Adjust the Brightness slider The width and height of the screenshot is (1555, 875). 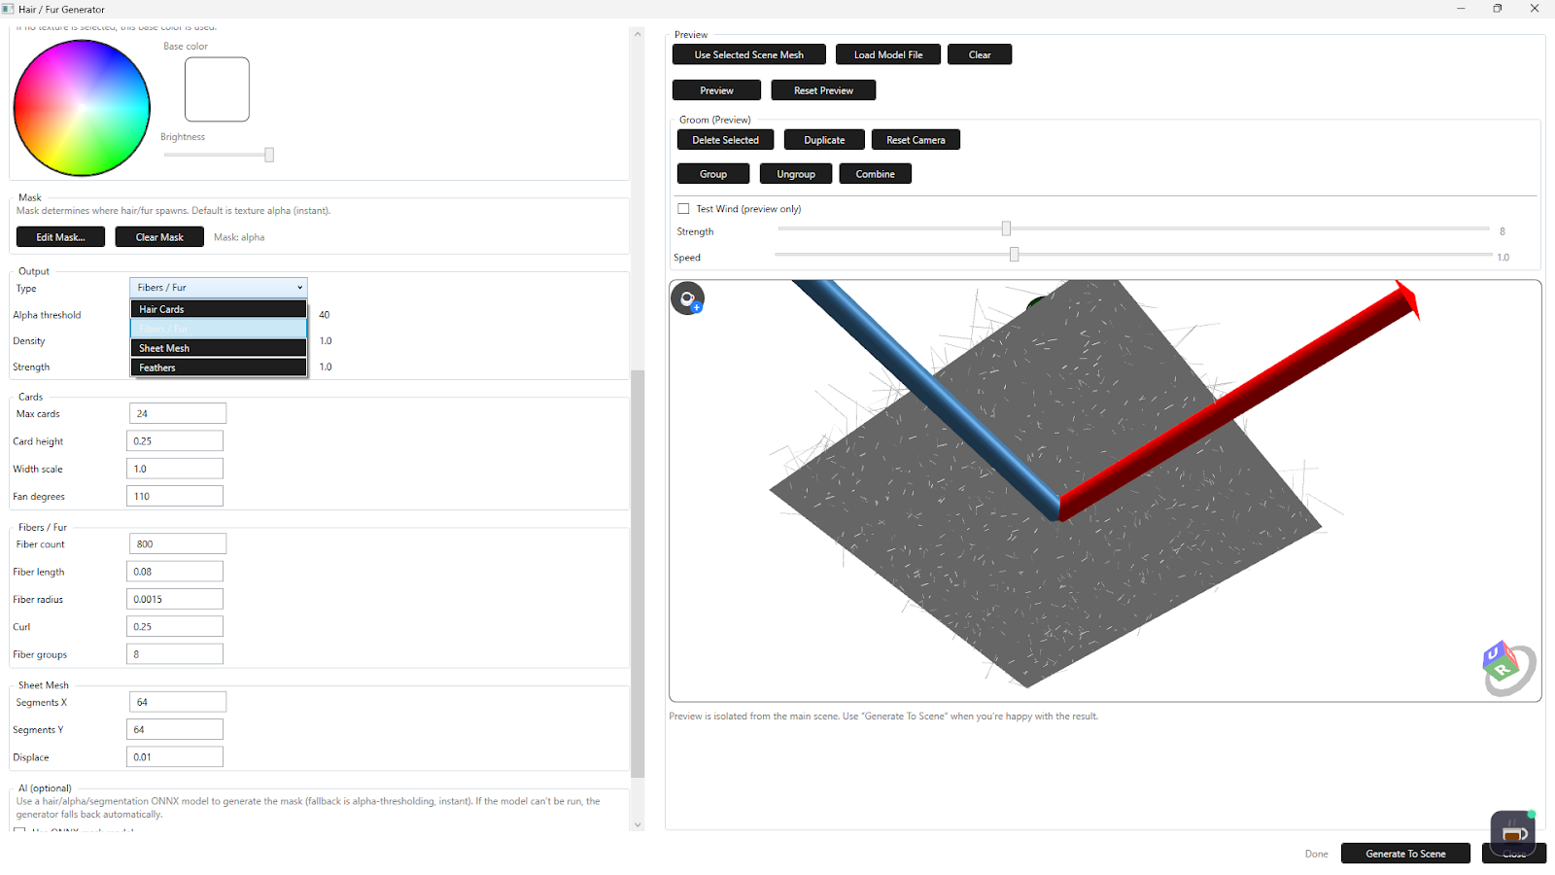pos(268,155)
